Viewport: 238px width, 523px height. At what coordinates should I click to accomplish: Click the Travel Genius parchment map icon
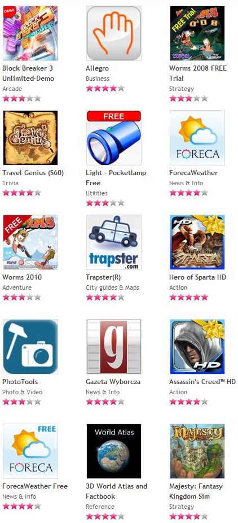pyautogui.click(x=30, y=138)
